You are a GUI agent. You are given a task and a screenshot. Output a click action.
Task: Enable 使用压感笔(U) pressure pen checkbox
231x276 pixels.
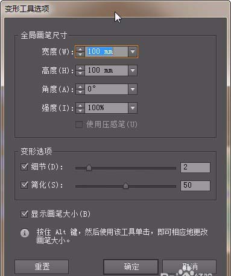[79, 125]
